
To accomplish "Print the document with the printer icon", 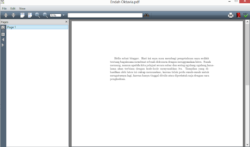I will point(230,15).
